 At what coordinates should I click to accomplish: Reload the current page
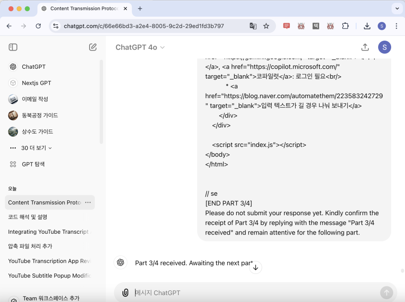[38, 26]
